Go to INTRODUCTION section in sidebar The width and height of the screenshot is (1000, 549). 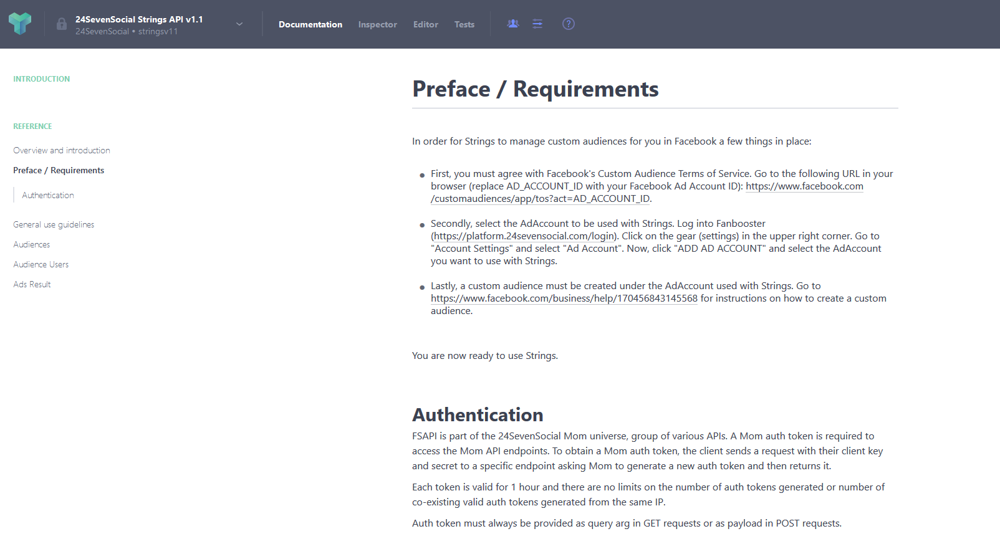tap(42, 79)
